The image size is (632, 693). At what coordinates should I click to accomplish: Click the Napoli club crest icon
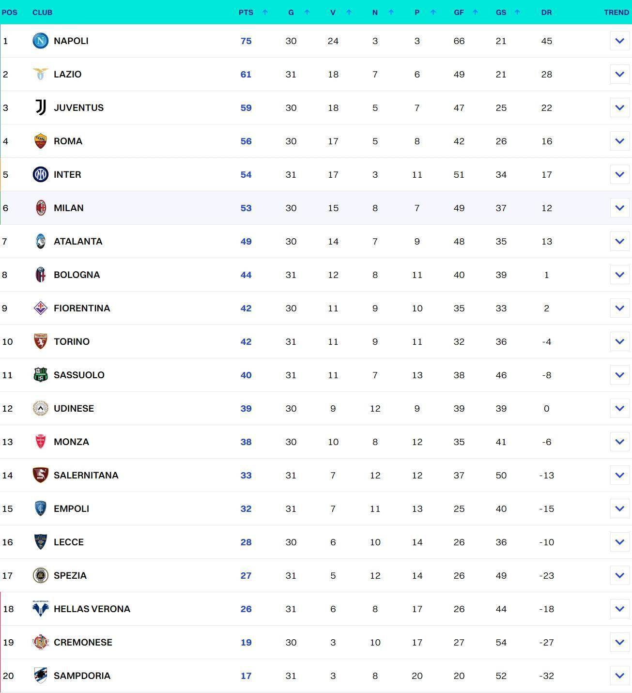(40, 41)
